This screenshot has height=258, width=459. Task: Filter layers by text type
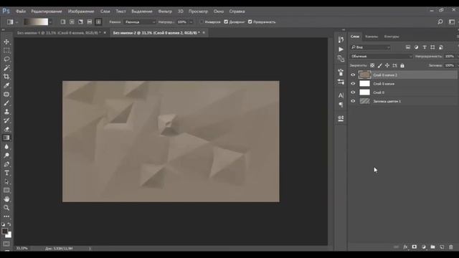[x=425, y=47]
